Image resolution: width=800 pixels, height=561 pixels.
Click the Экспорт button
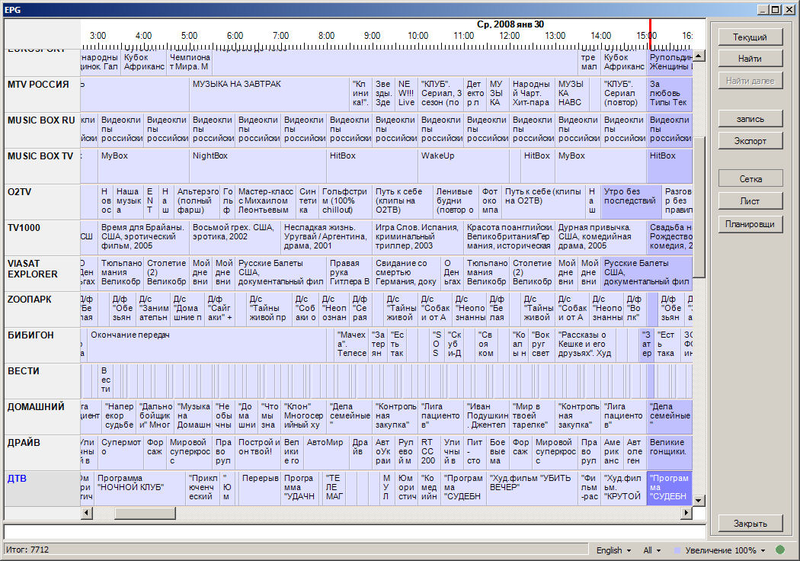click(x=750, y=141)
